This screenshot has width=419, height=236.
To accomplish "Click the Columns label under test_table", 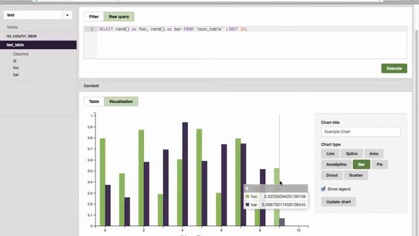I will [21, 54].
